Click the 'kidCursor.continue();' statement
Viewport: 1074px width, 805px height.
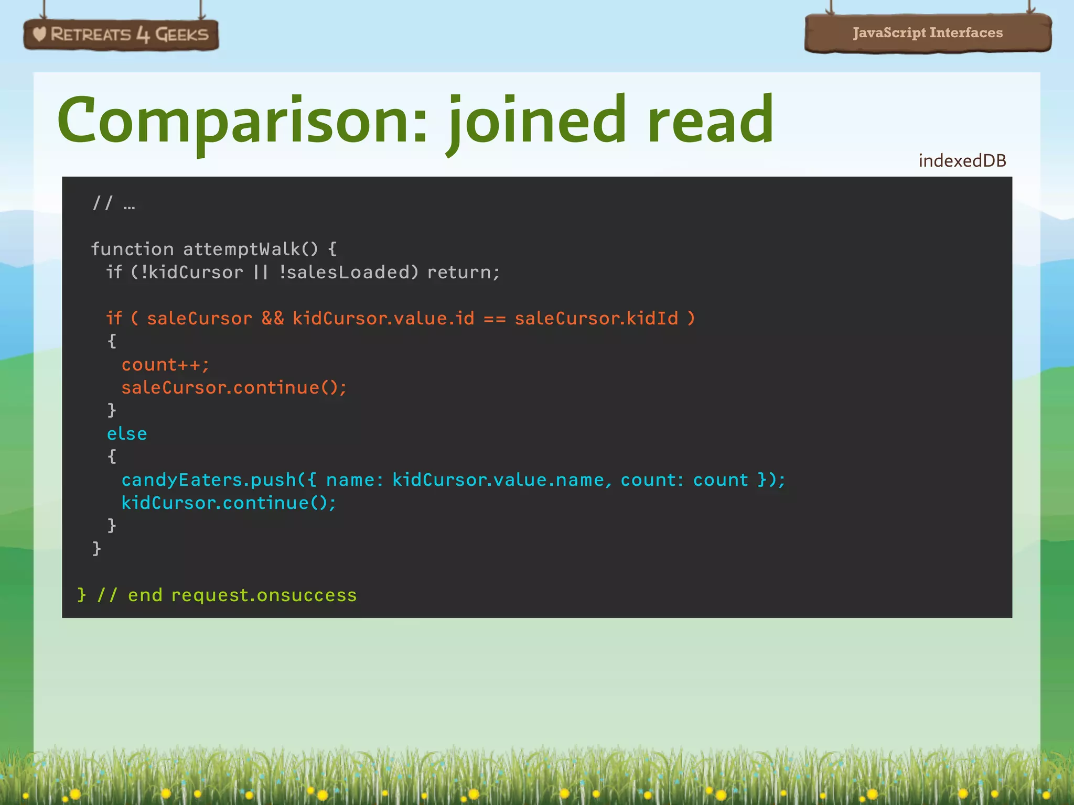coord(229,503)
